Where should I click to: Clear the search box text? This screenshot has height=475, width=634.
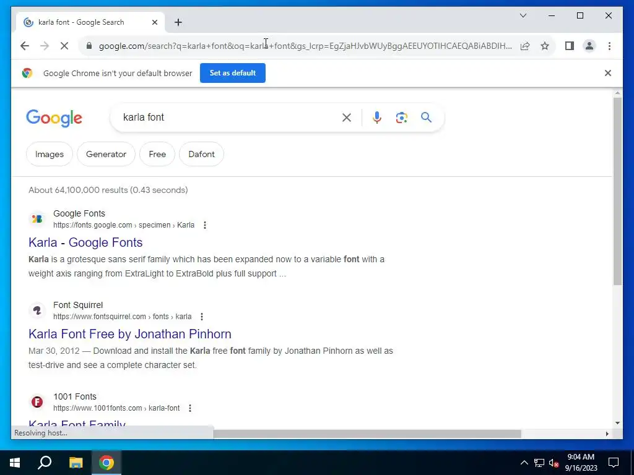pyautogui.click(x=347, y=118)
